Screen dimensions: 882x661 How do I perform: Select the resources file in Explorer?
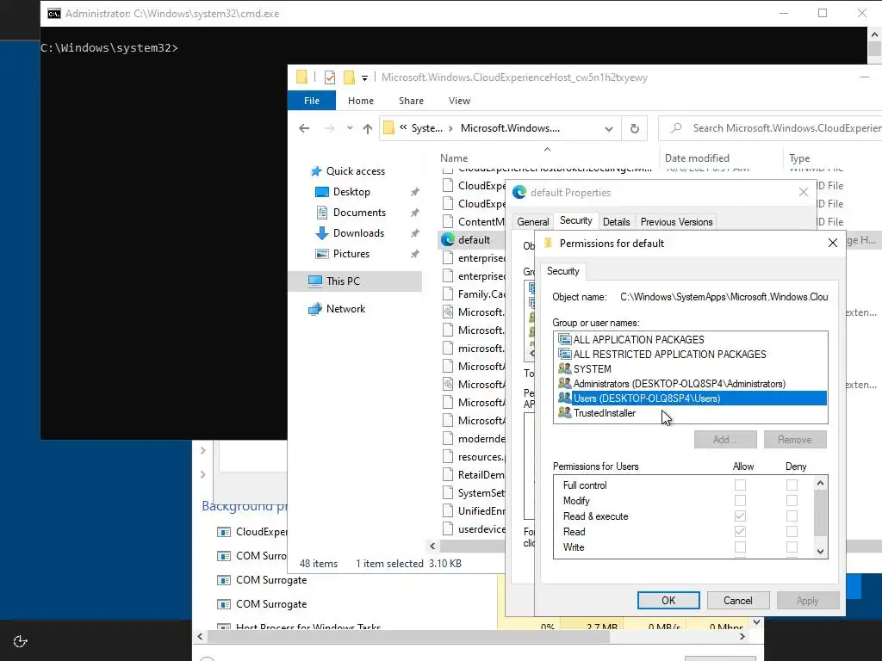click(473, 457)
